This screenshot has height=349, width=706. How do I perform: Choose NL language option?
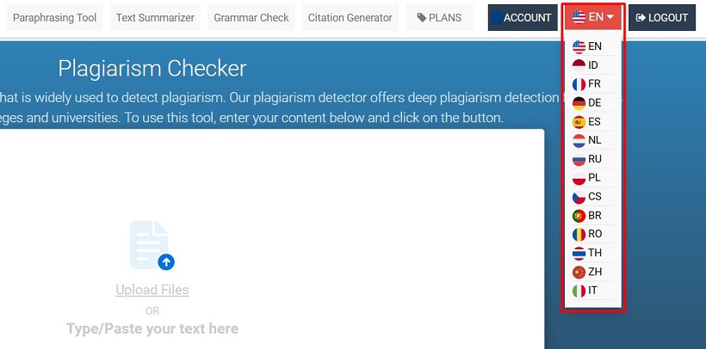pyautogui.click(x=593, y=140)
